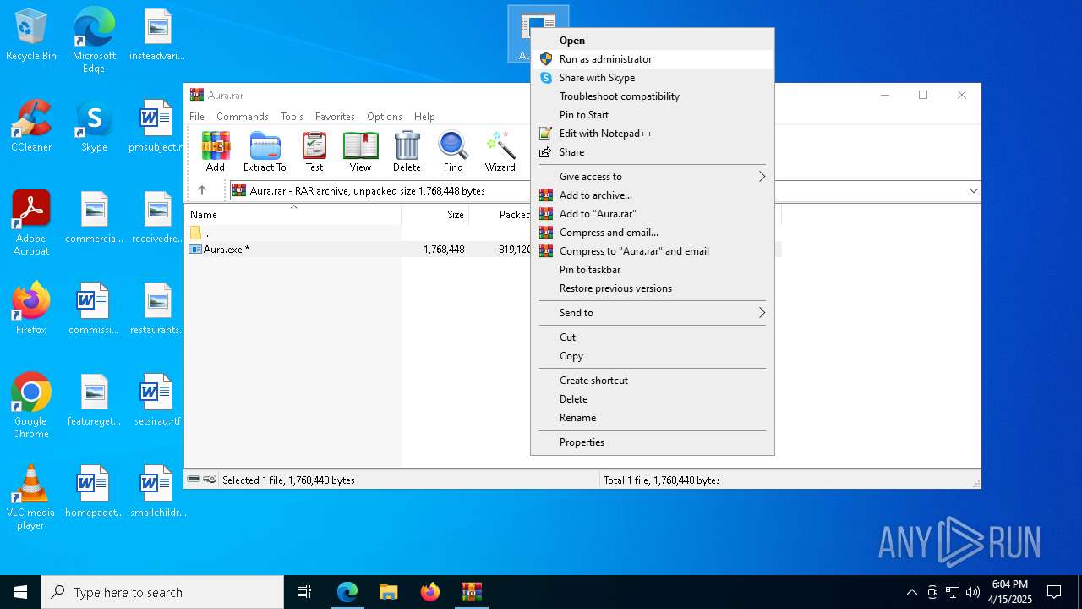
Task: Sort by the Size column header
Action: coord(434,214)
